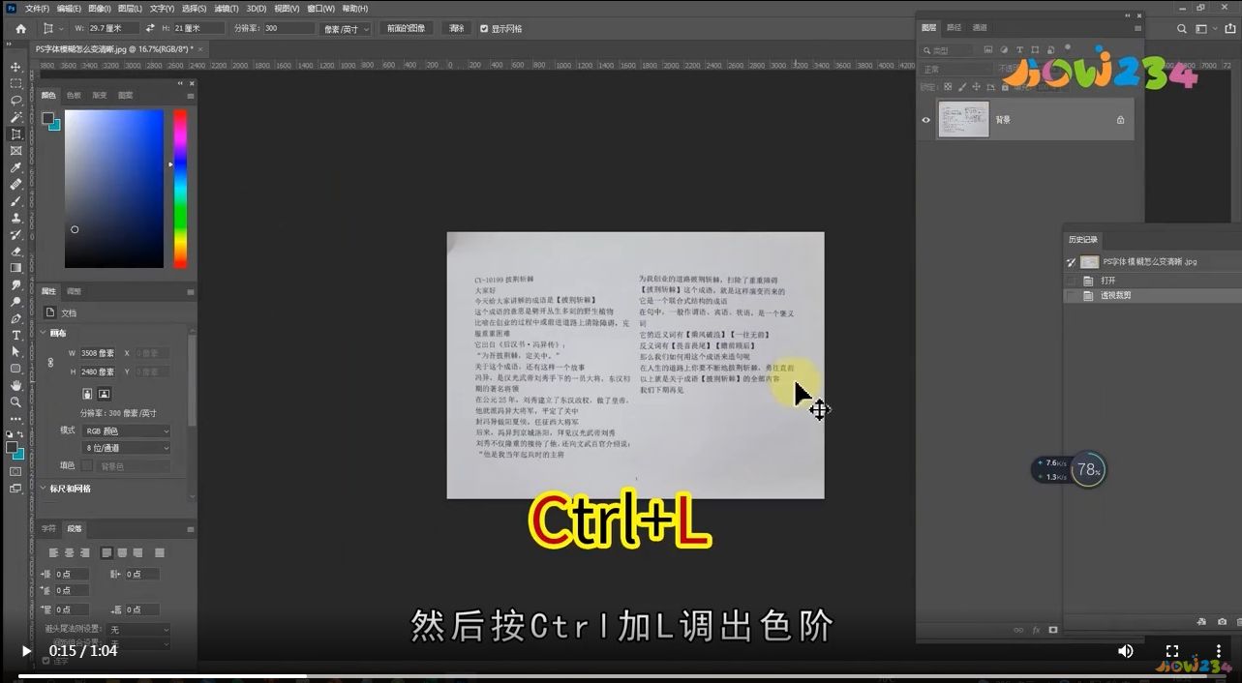Select the Hand tool

point(15,385)
